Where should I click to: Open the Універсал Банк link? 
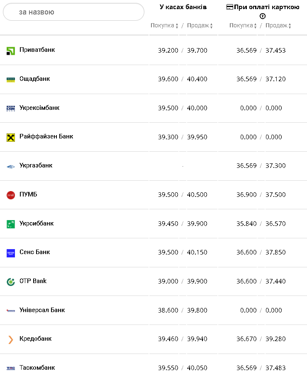tap(42, 310)
